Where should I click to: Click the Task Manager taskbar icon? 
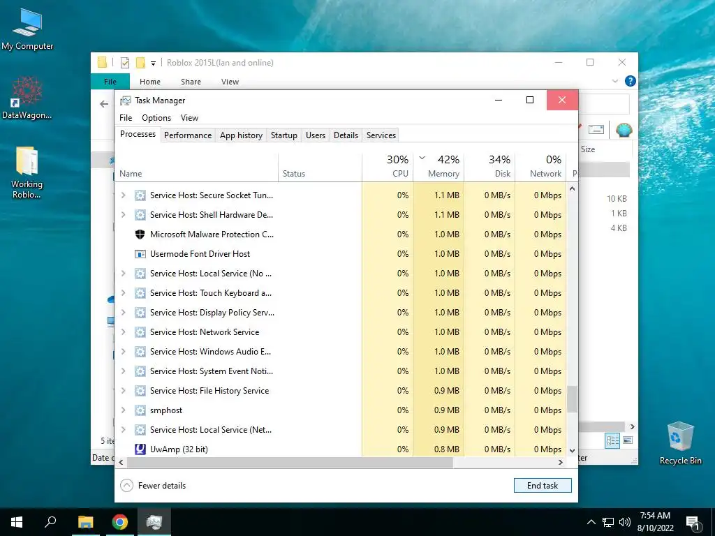[154, 522]
